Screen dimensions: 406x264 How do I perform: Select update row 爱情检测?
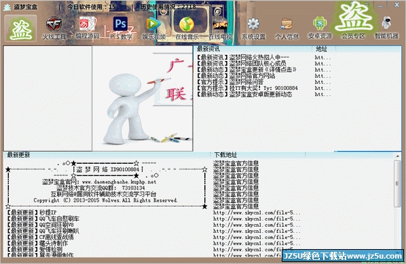pos(35,250)
